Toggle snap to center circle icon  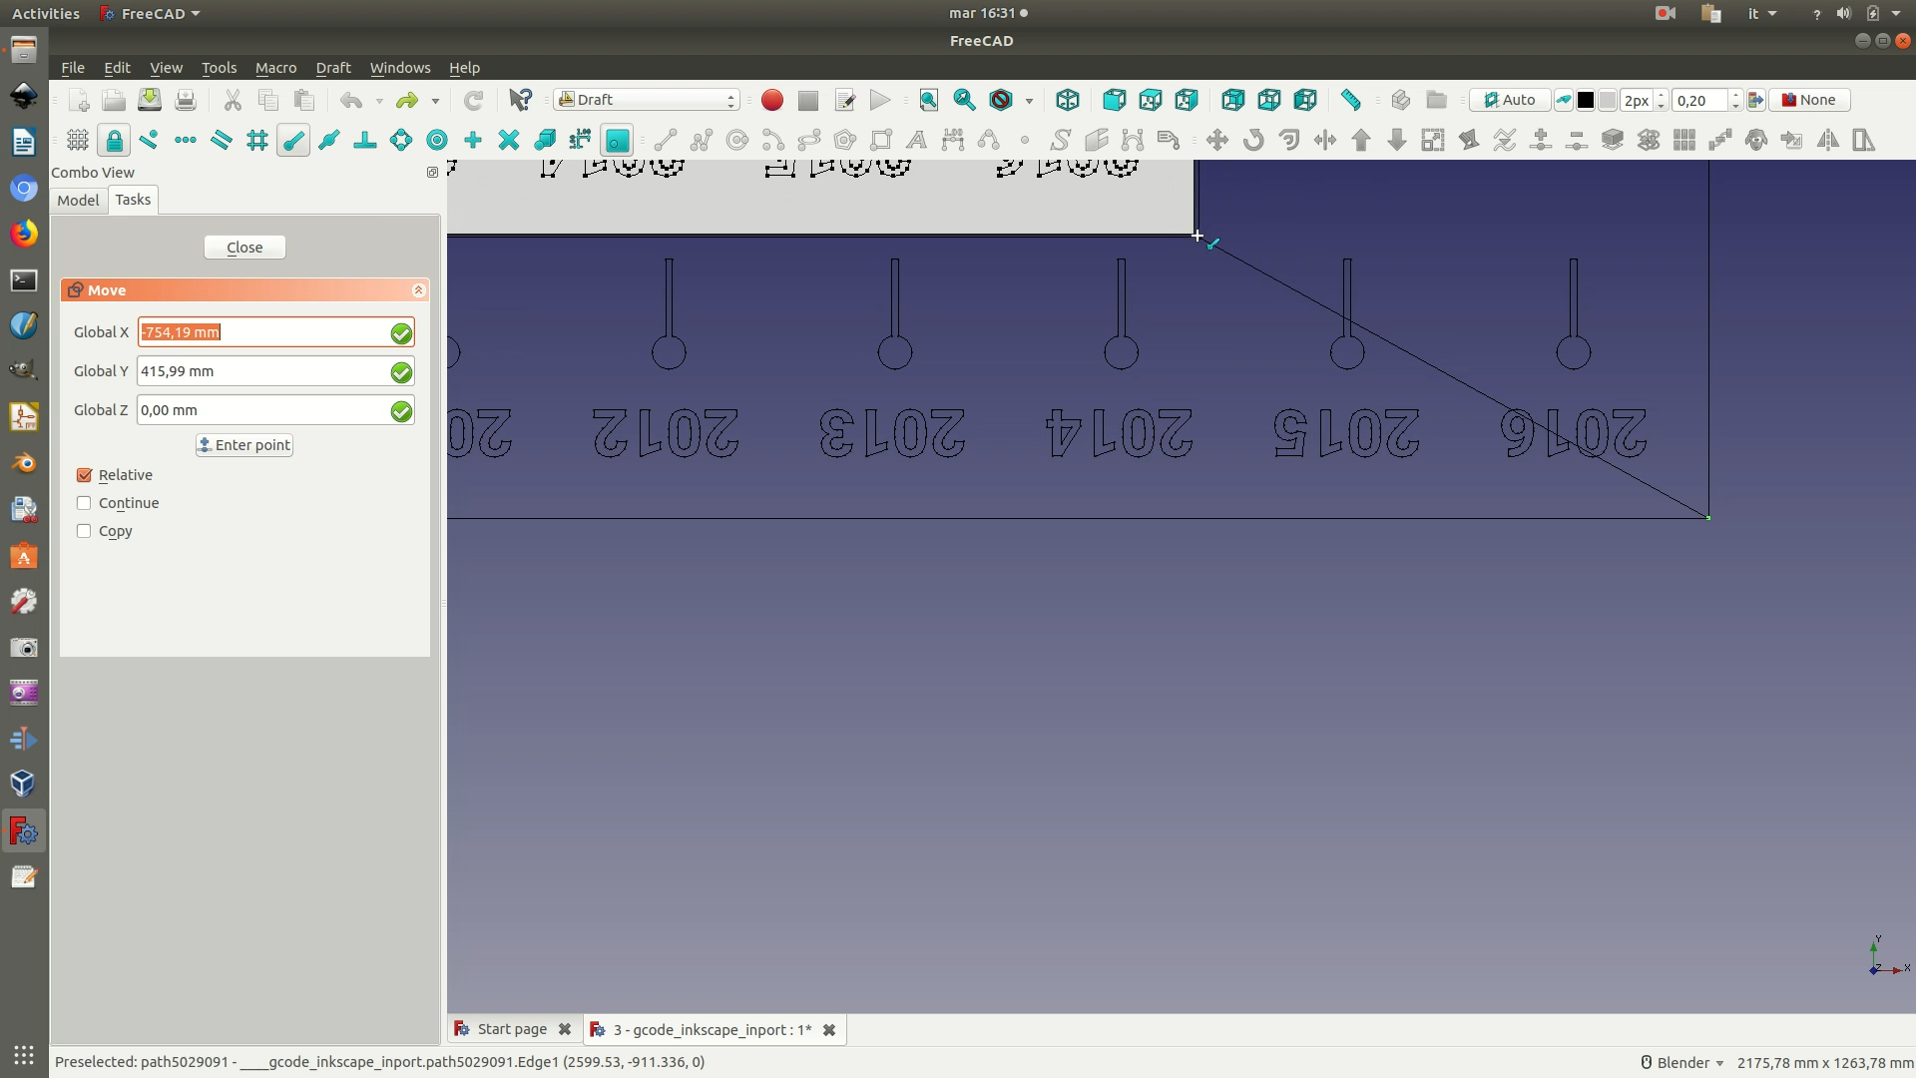coord(436,140)
